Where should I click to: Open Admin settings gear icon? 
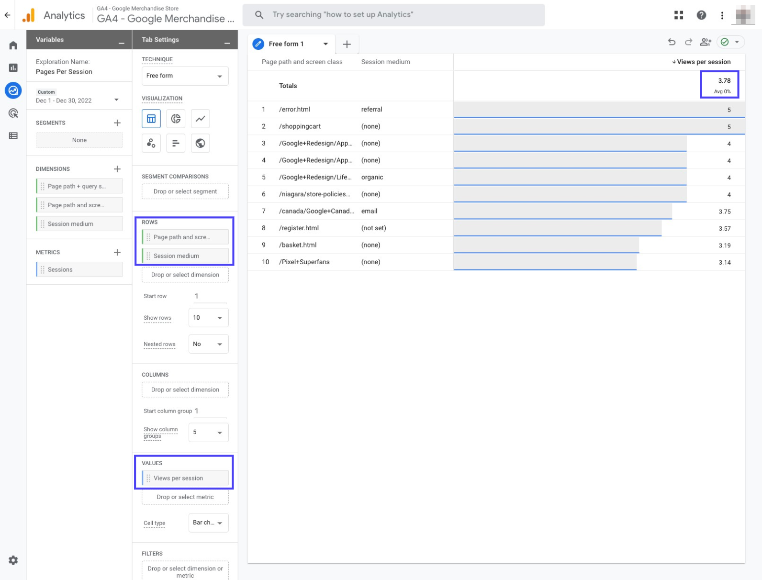click(x=13, y=560)
